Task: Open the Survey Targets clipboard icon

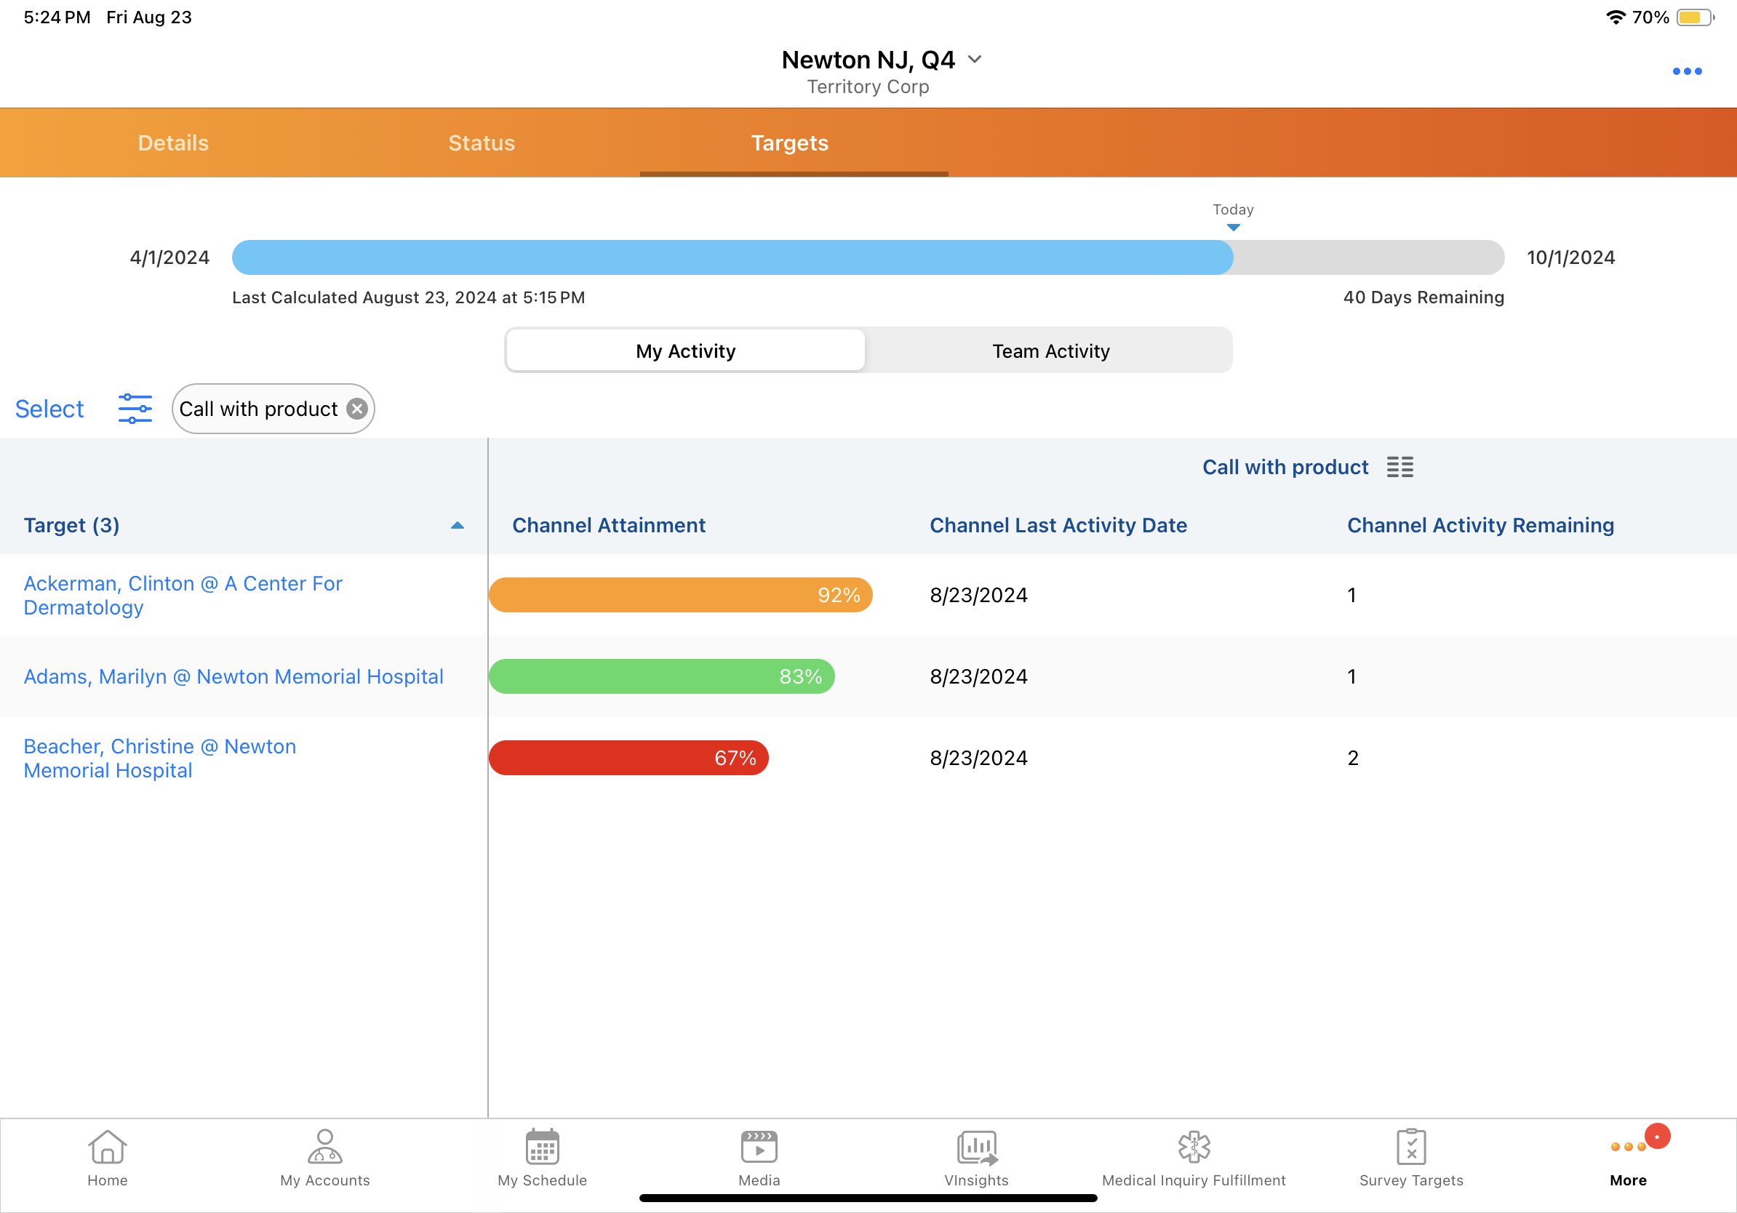Action: [x=1411, y=1148]
